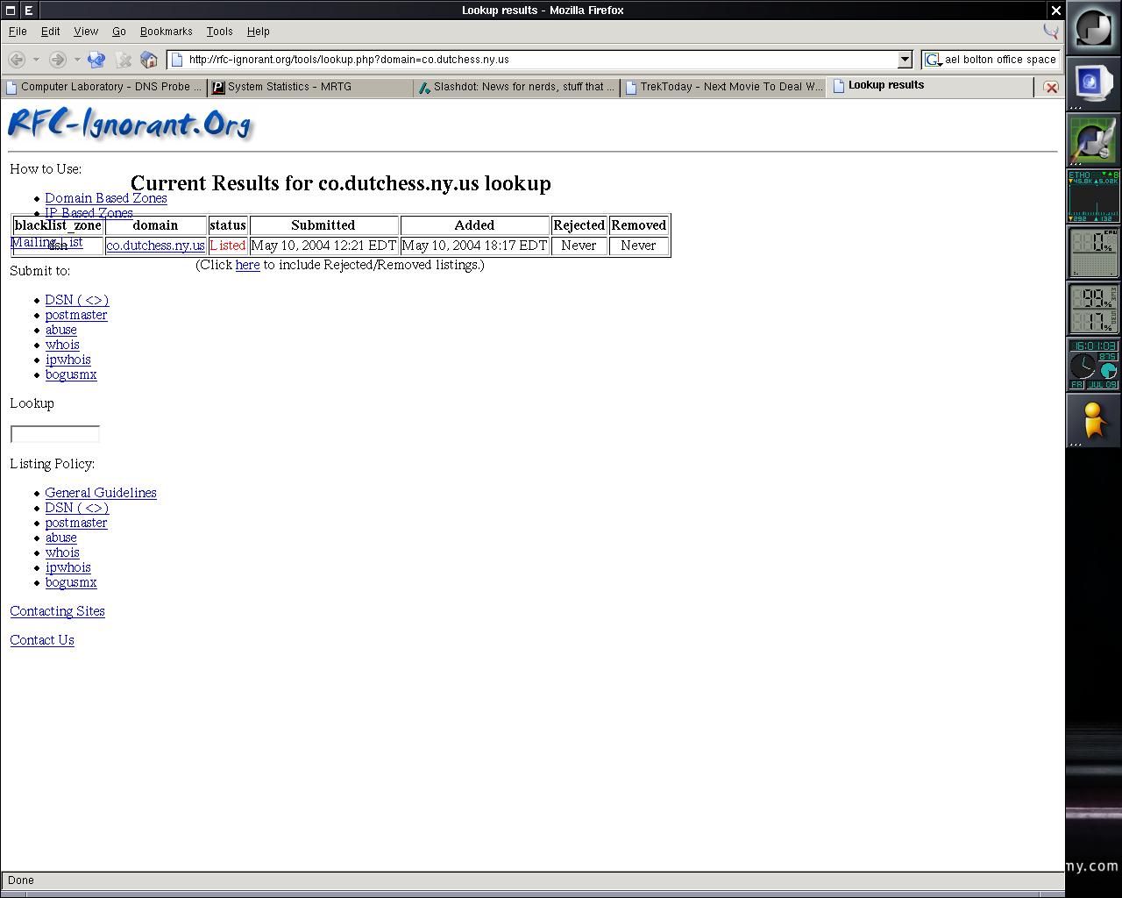
Task: Click the Lookup text input field
Action: click(55, 434)
